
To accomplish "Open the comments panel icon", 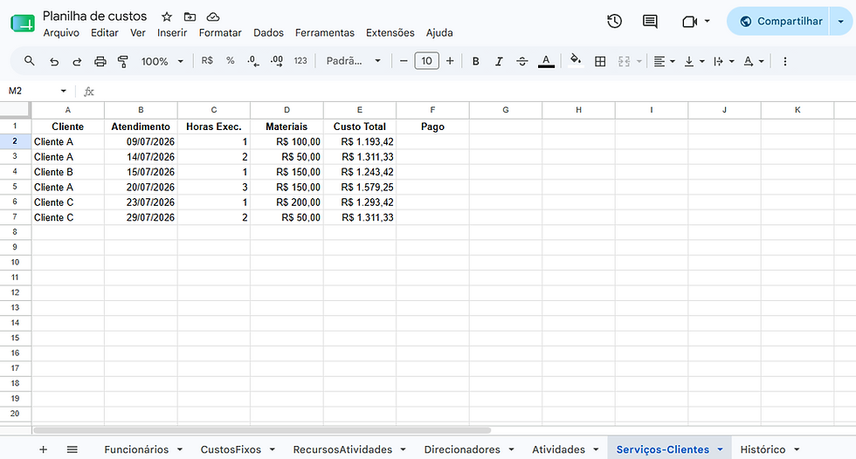I will [x=650, y=21].
